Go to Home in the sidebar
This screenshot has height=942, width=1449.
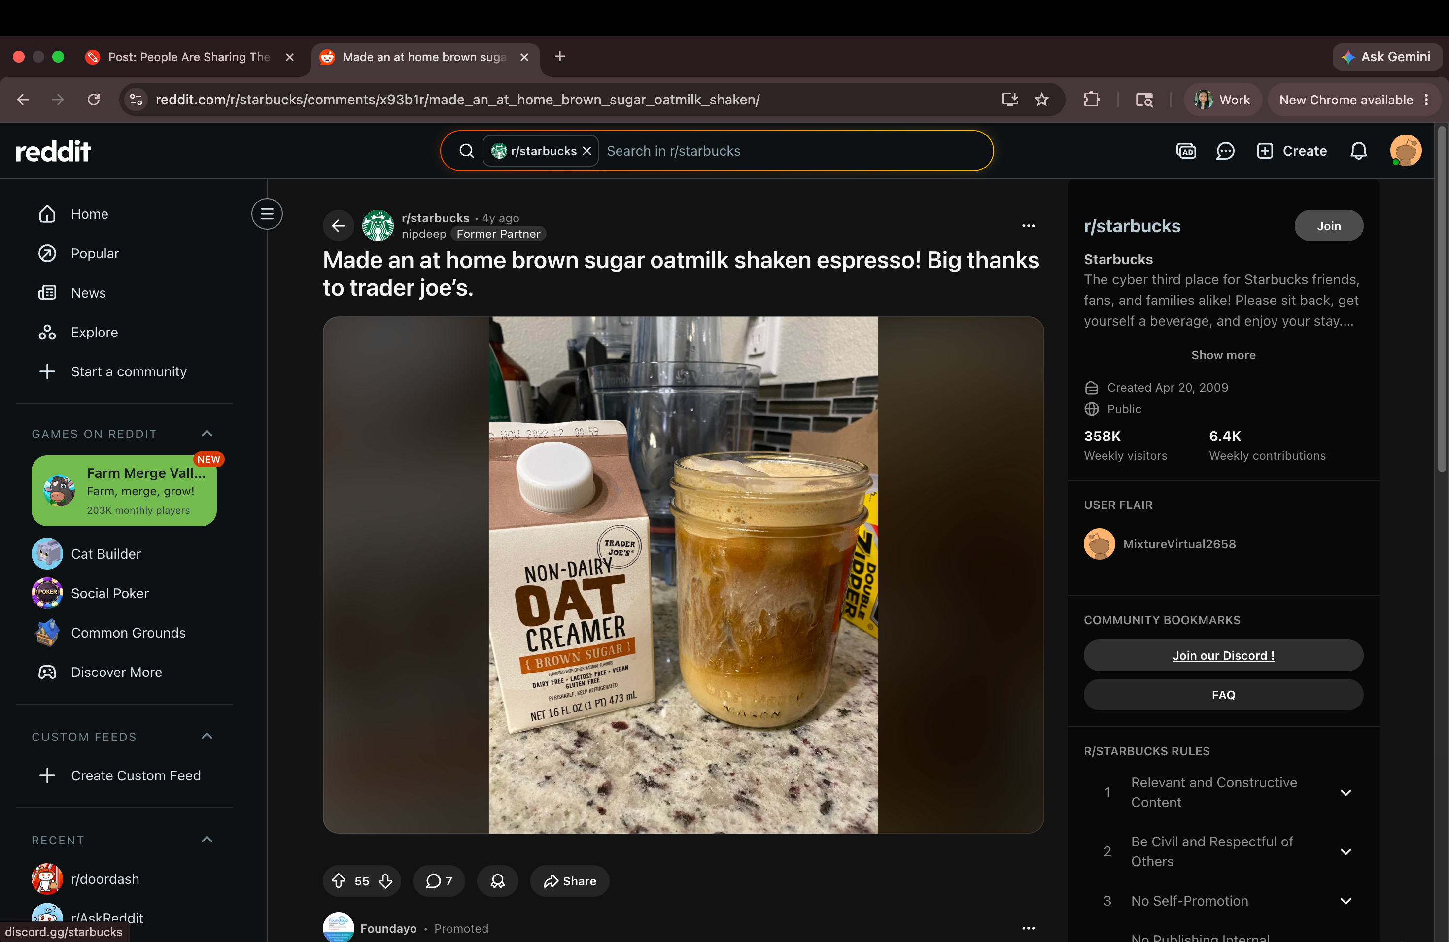[124, 214]
